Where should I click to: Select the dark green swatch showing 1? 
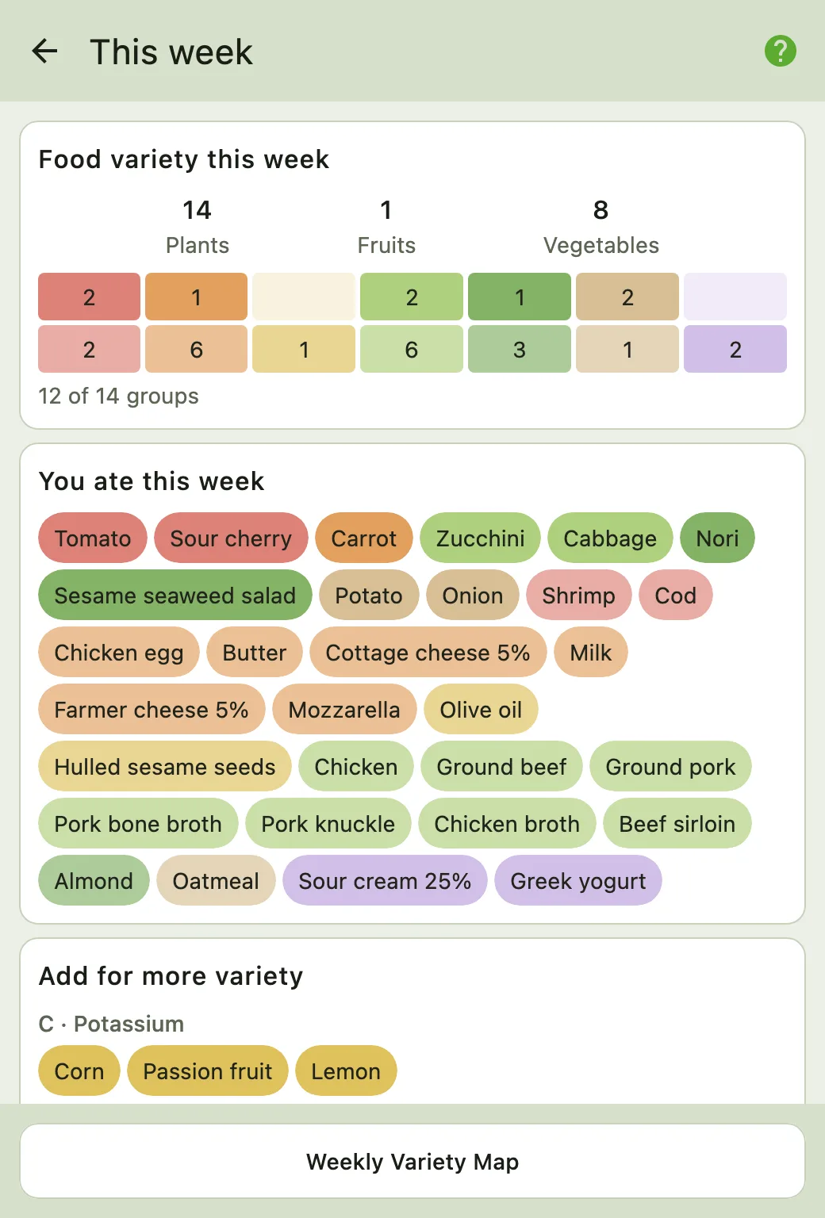tap(520, 297)
